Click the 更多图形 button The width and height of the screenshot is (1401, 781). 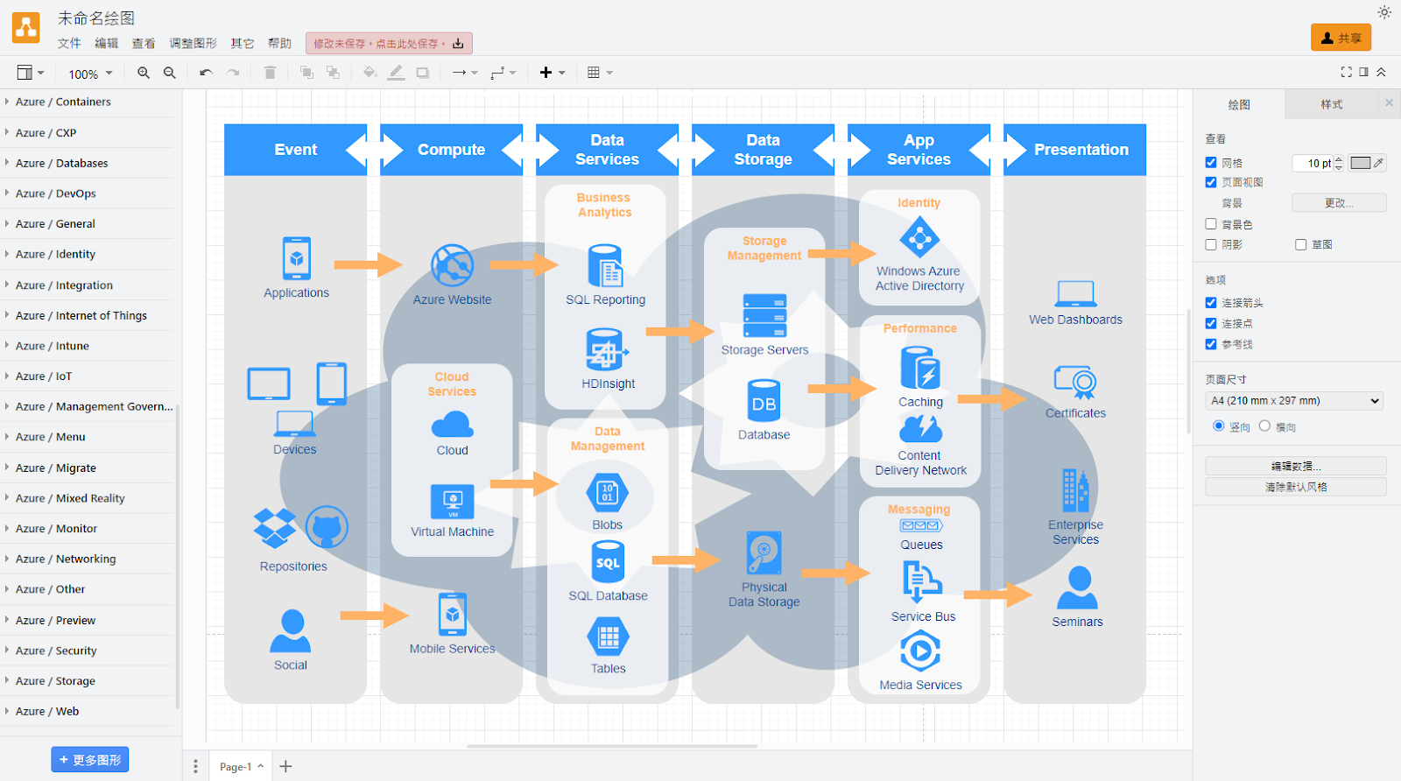[x=90, y=759]
